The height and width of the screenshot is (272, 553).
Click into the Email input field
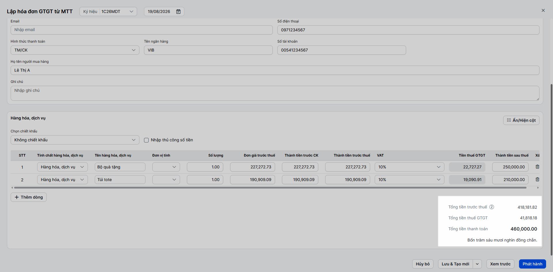[142, 30]
